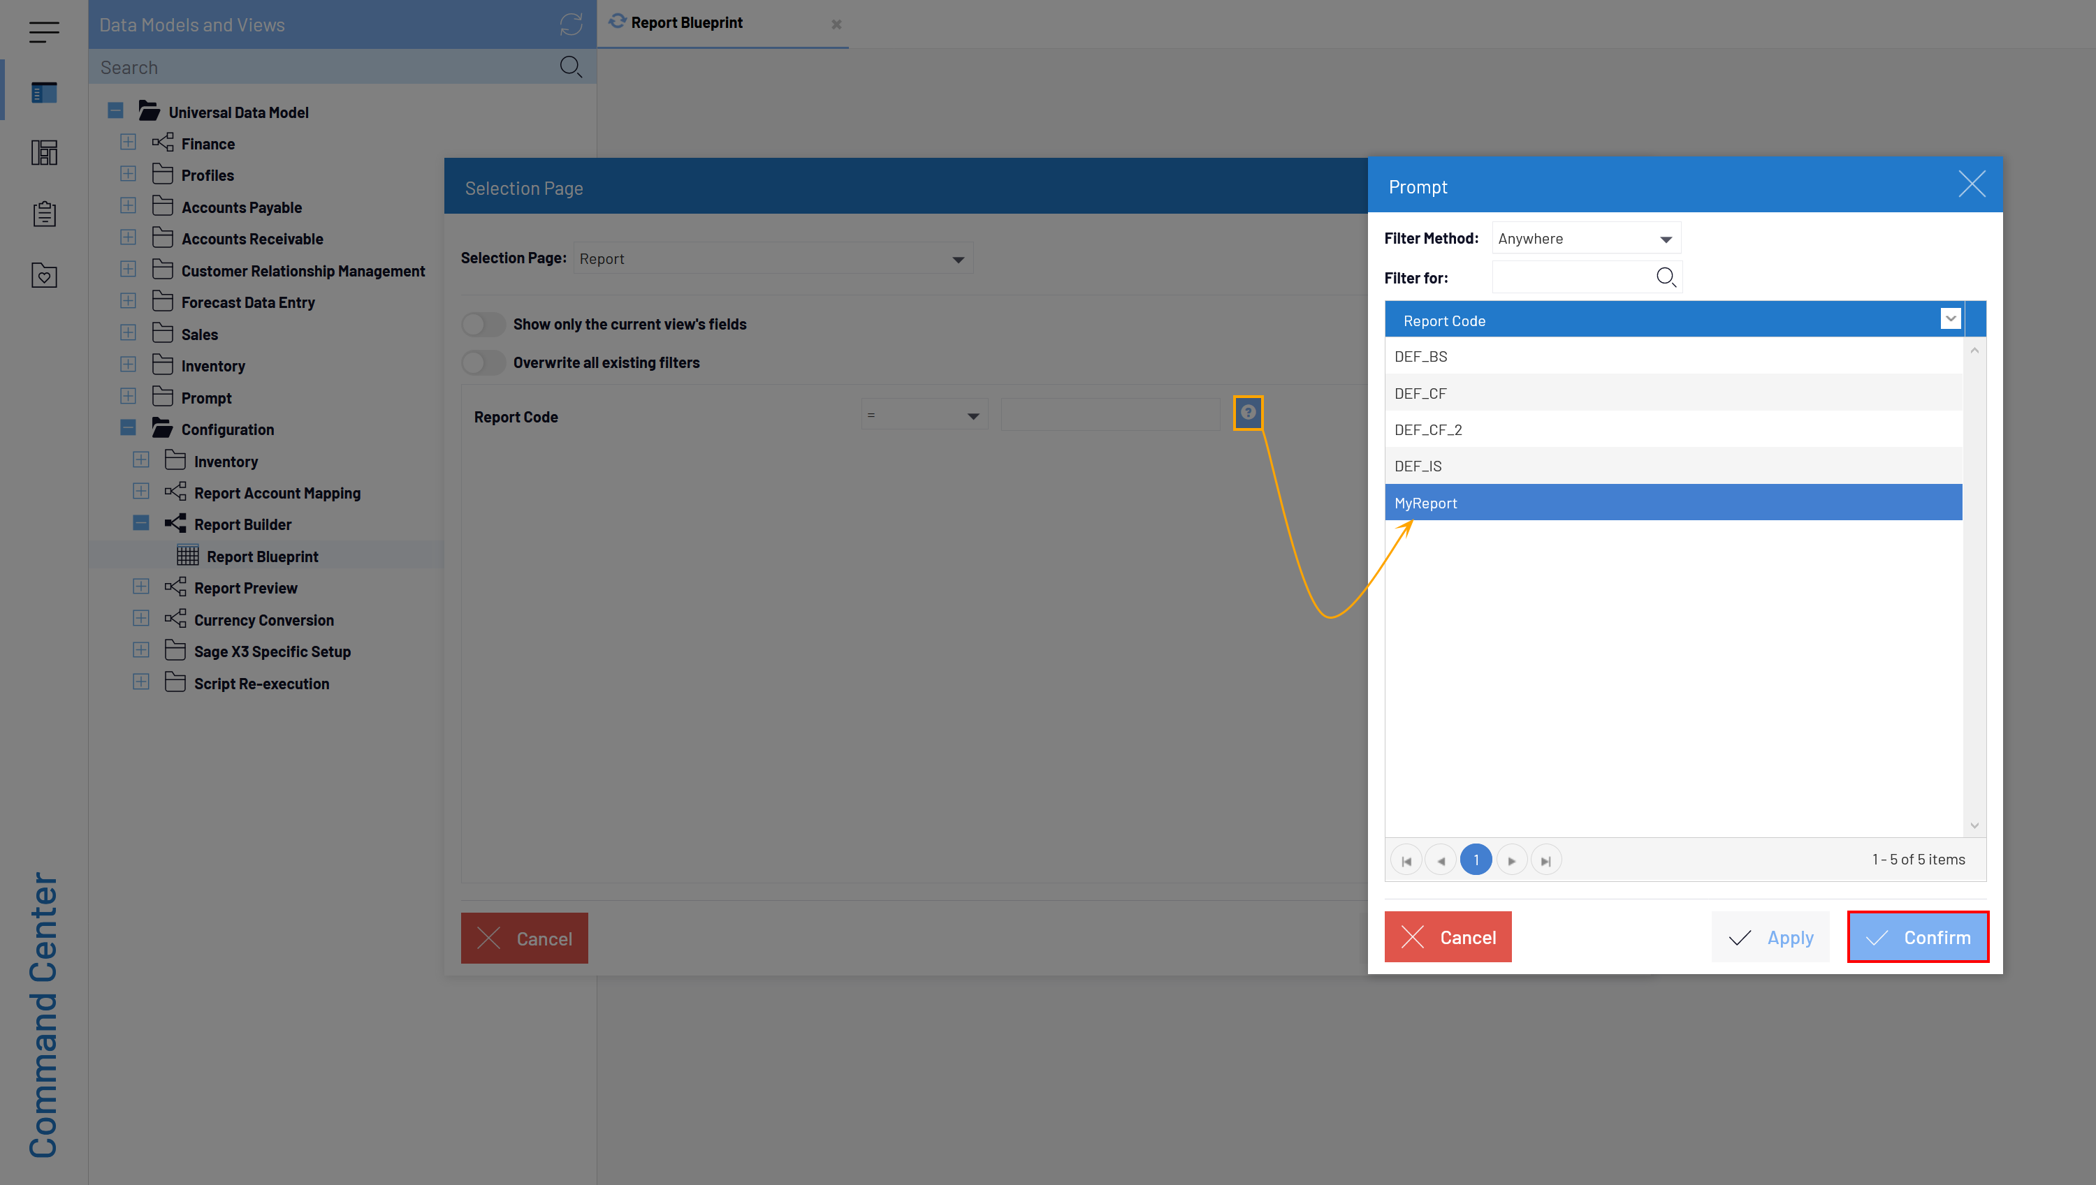This screenshot has height=1185, width=2096.
Task: Toggle Show only the current view's fields
Action: (x=483, y=325)
